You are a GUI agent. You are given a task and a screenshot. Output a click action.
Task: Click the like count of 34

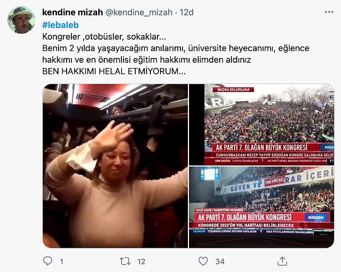point(220,261)
